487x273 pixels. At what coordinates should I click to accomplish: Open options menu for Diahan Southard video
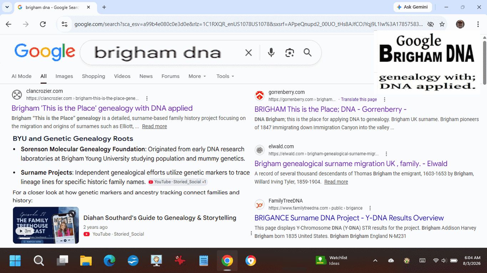pyautogui.click(x=251, y=233)
